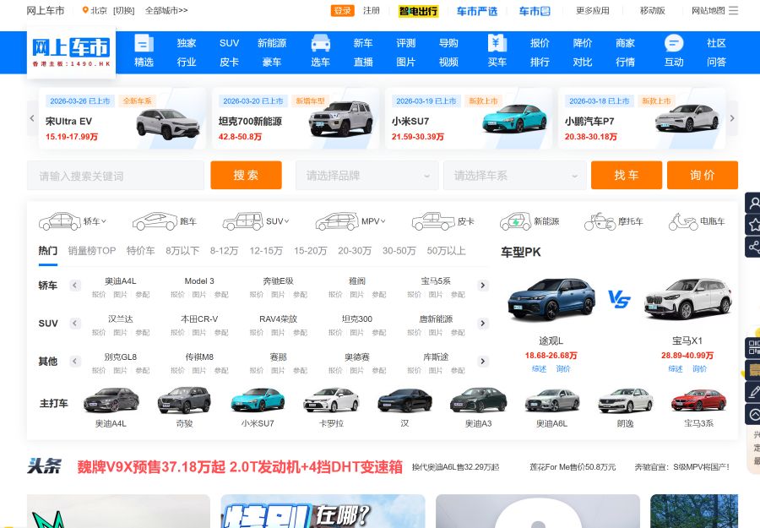The height and width of the screenshot is (528, 760).
Task: Select the 特价车 tab
Action: pyautogui.click(x=140, y=251)
